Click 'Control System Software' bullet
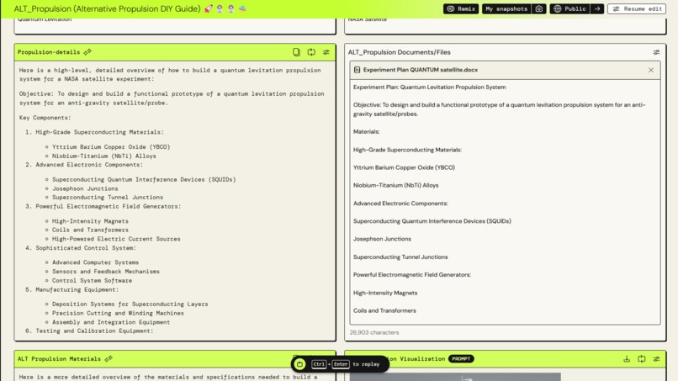 click(x=92, y=281)
